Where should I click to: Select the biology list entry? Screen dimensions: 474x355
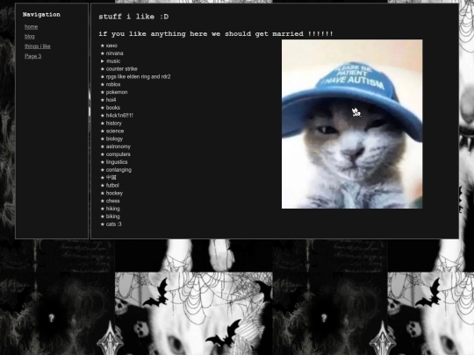click(x=114, y=138)
